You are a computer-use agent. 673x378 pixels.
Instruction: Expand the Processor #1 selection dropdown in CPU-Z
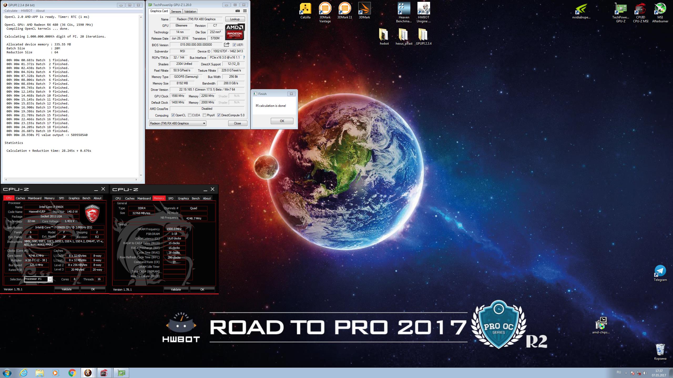(50, 279)
